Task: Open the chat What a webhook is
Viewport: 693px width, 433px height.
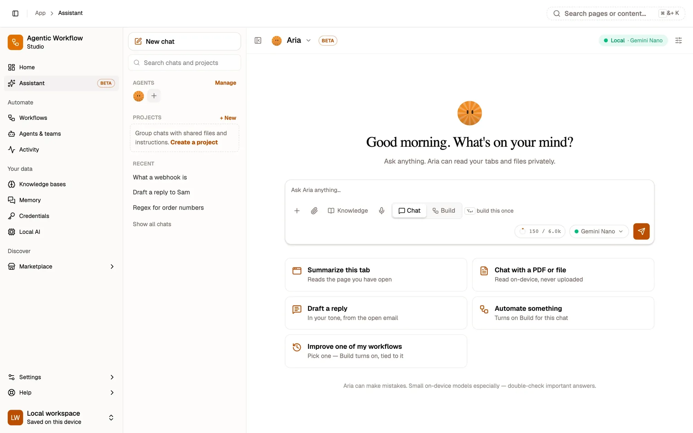Action: point(160,177)
